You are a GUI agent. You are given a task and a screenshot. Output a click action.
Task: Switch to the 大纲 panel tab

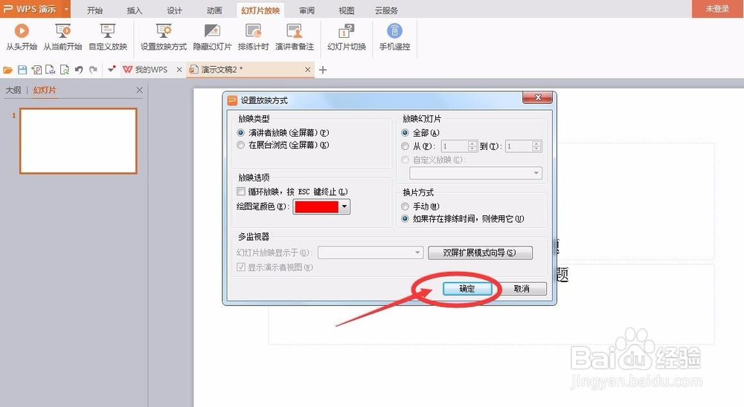pos(13,90)
